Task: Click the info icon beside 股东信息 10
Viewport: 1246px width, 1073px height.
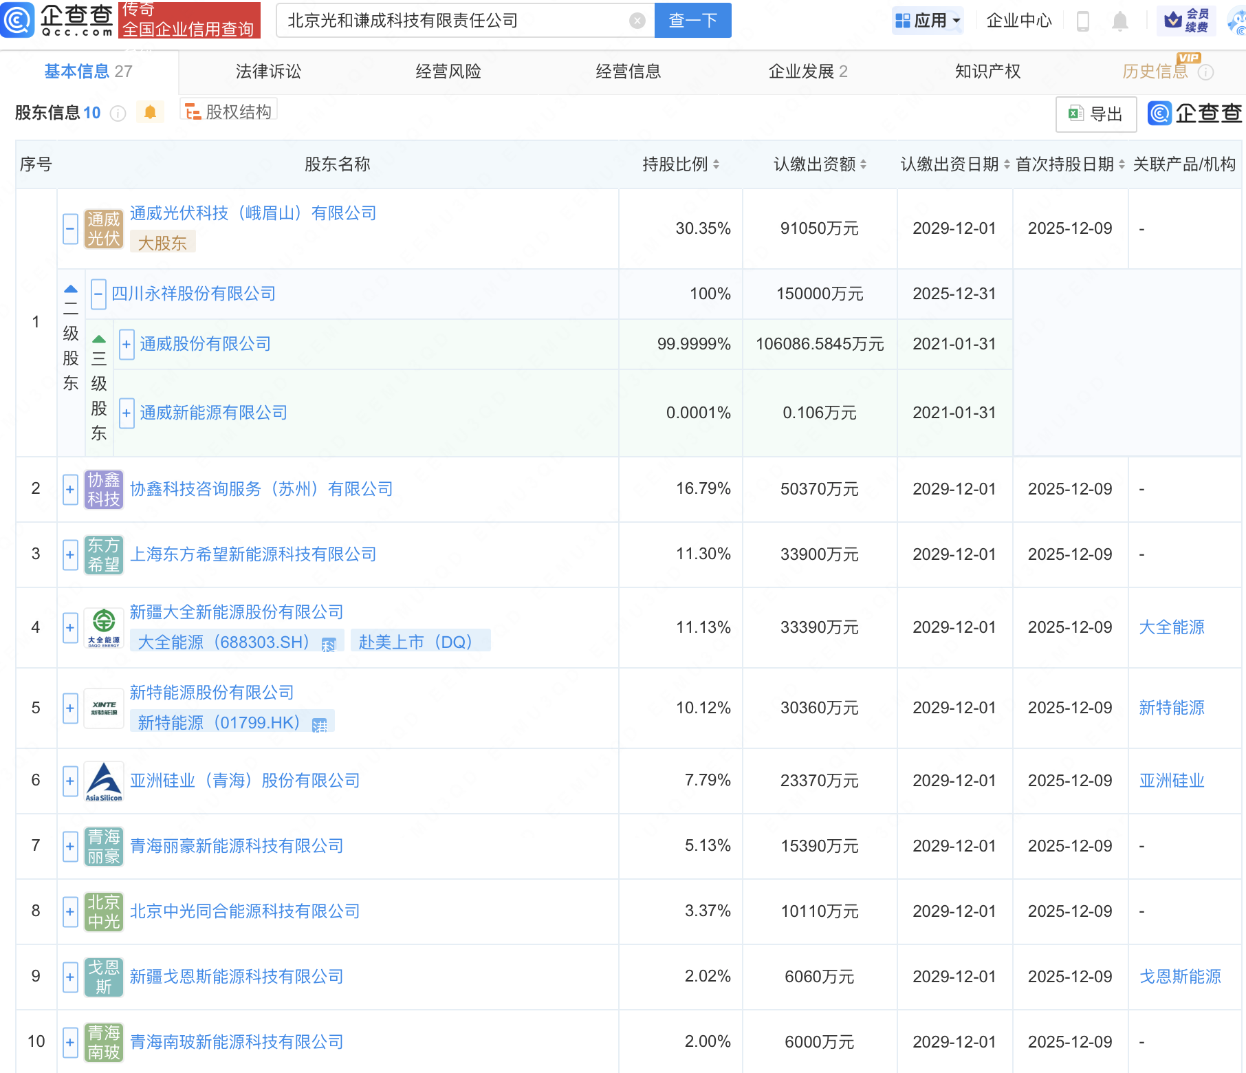Action: tap(118, 113)
